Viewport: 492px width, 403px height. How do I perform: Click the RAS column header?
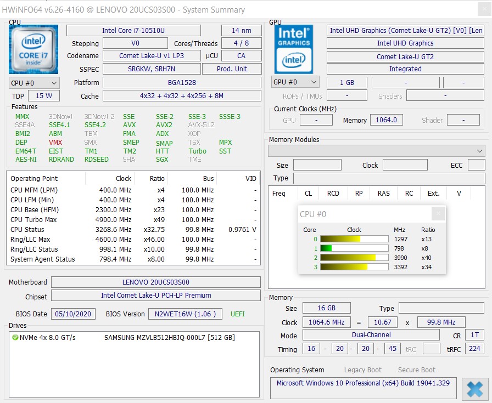click(x=384, y=194)
